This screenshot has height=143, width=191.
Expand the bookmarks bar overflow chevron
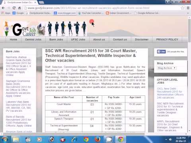(x=188, y=13)
